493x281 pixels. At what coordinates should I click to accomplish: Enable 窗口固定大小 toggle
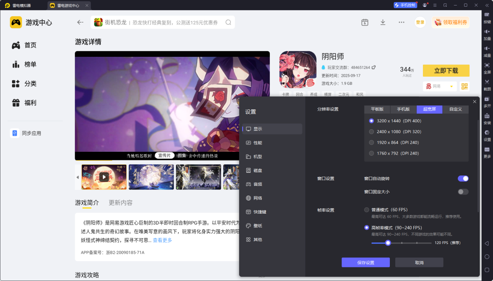point(463,191)
